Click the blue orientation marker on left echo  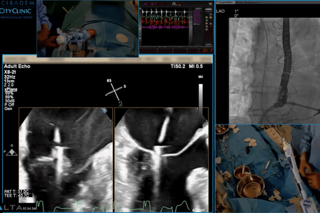pyautogui.click(x=103, y=110)
